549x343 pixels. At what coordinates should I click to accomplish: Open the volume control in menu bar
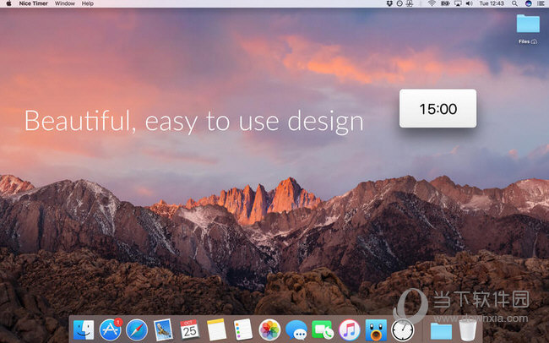469,4
